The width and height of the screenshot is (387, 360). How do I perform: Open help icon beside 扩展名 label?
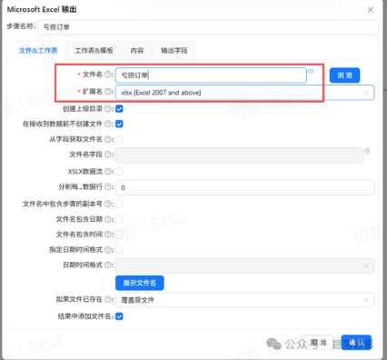[x=108, y=92]
